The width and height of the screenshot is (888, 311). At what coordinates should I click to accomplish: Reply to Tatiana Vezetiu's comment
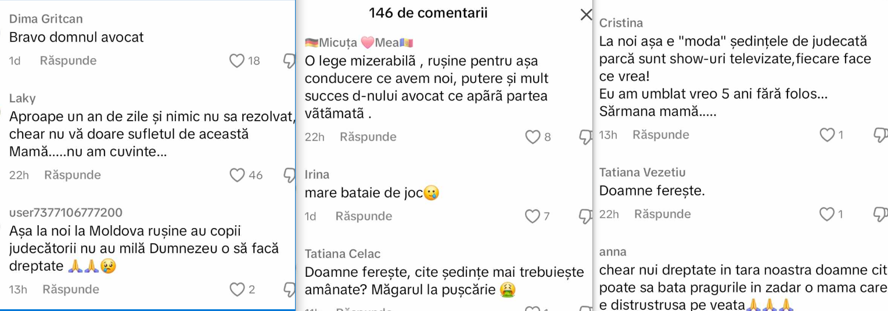point(662,214)
